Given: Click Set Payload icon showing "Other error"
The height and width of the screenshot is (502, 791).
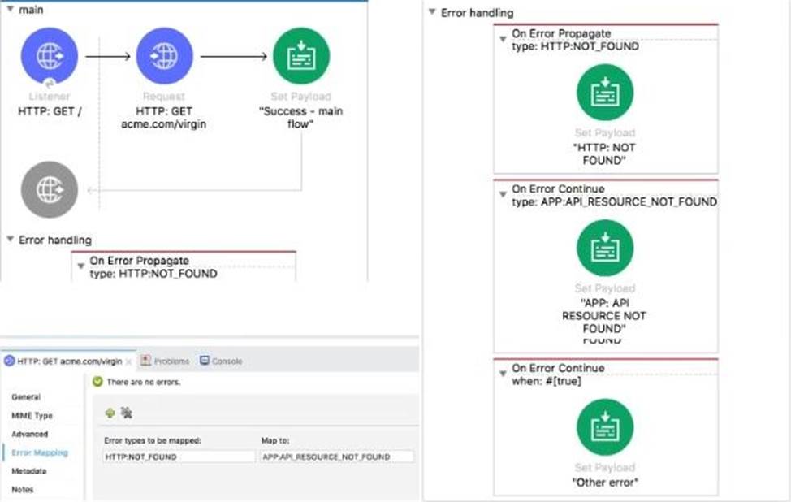Looking at the screenshot, I should click(605, 426).
